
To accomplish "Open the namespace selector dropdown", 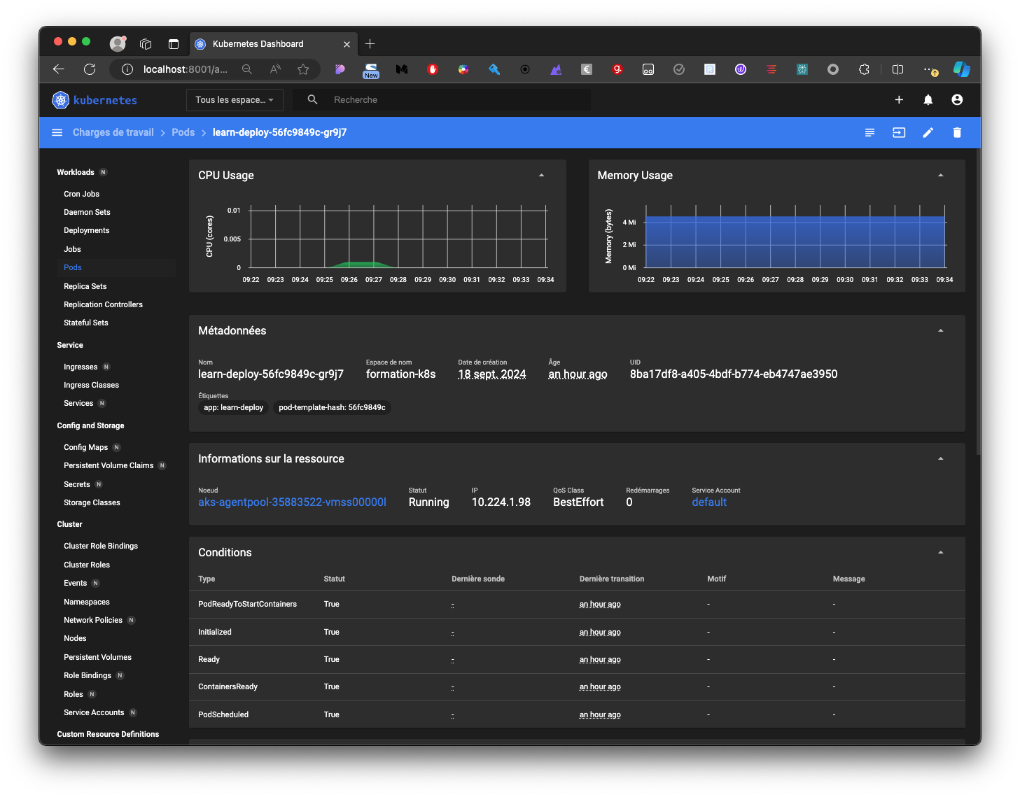I will pos(235,100).
